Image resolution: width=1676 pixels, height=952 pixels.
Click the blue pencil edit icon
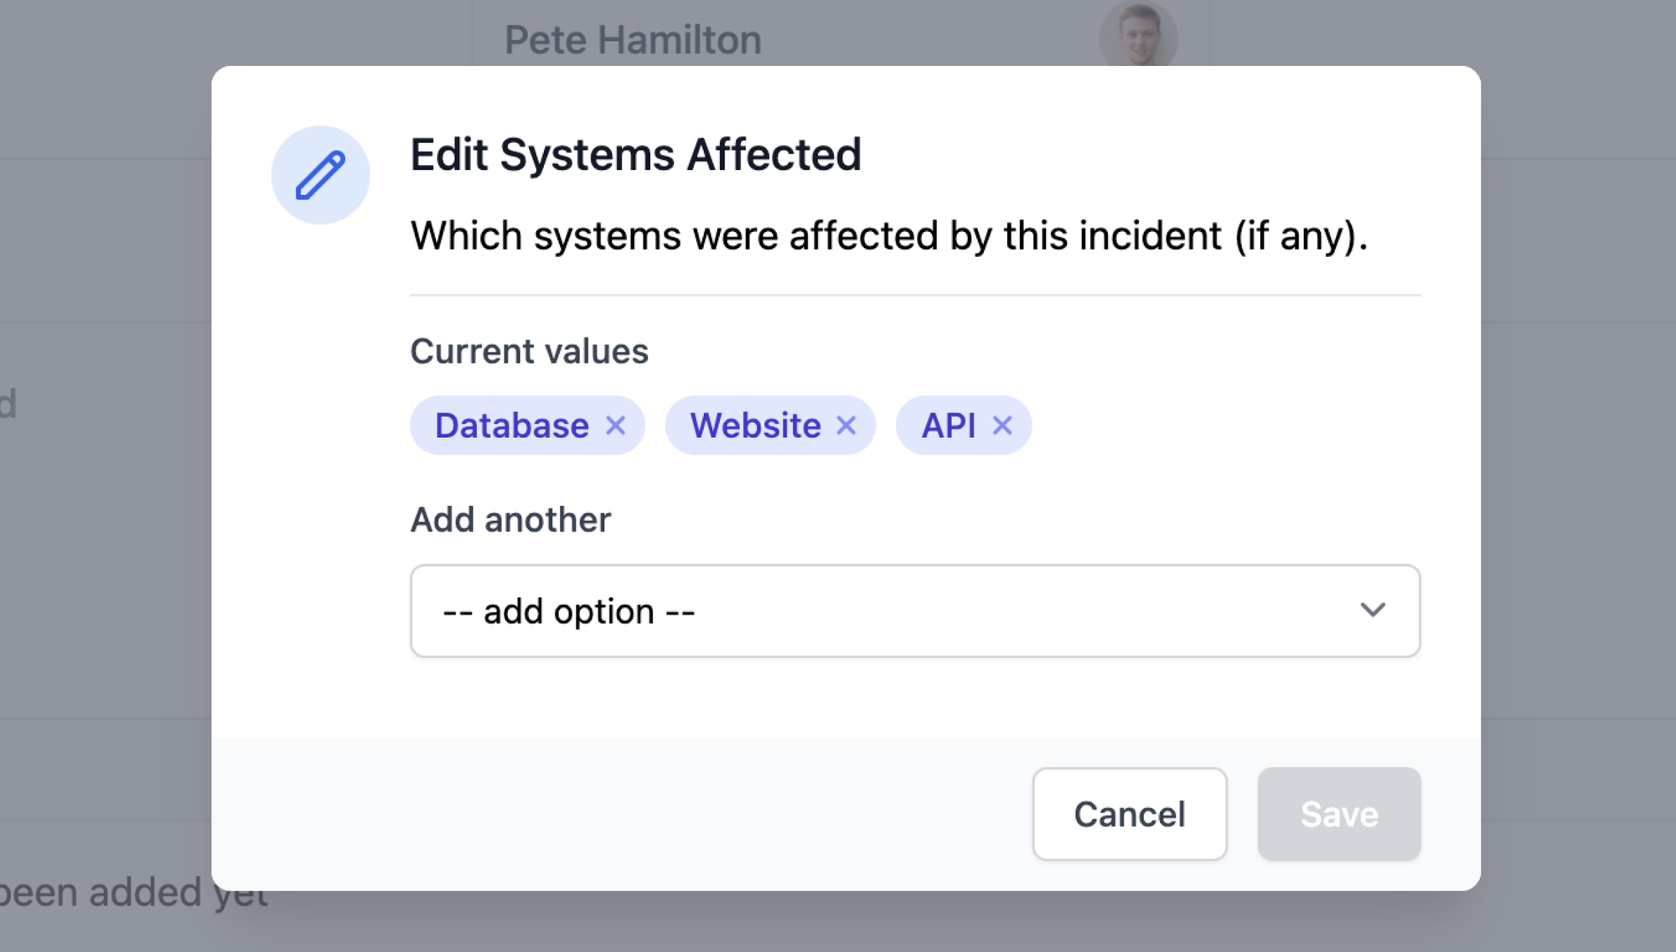[x=320, y=175]
